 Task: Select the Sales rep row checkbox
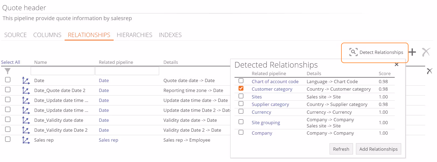coord(8,139)
